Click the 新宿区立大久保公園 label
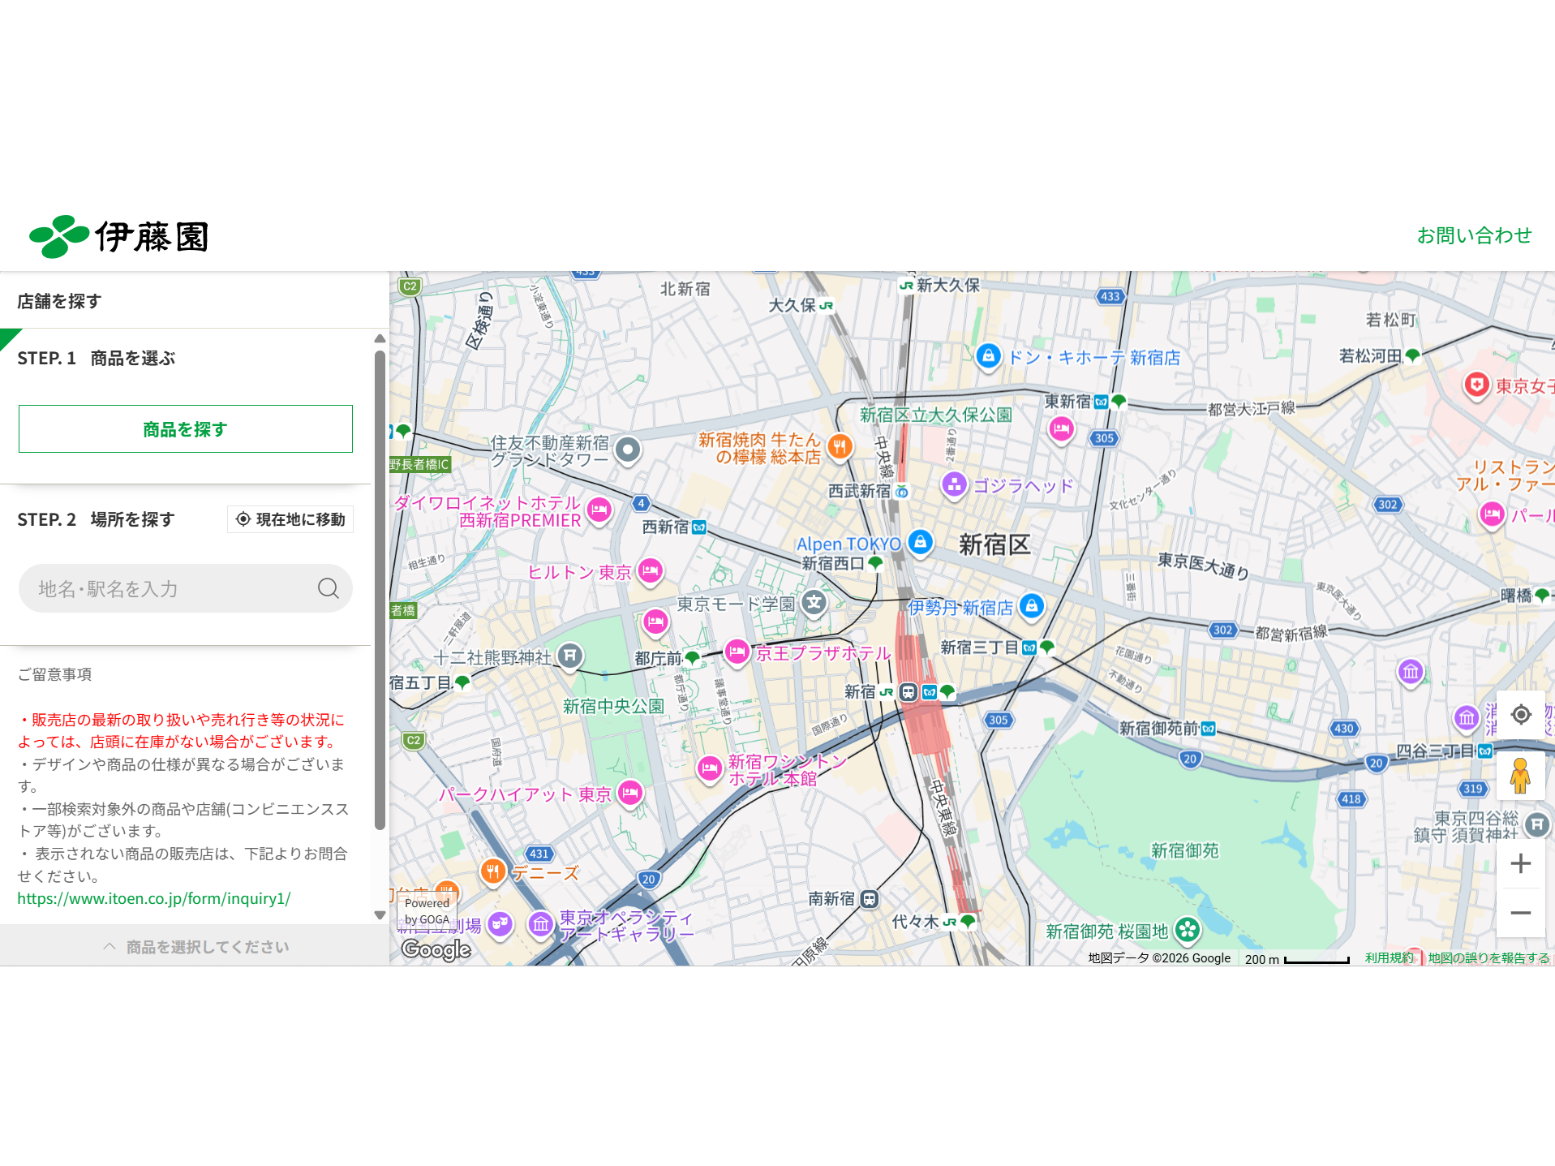Image resolution: width=1555 pixels, height=1166 pixels. (x=936, y=415)
